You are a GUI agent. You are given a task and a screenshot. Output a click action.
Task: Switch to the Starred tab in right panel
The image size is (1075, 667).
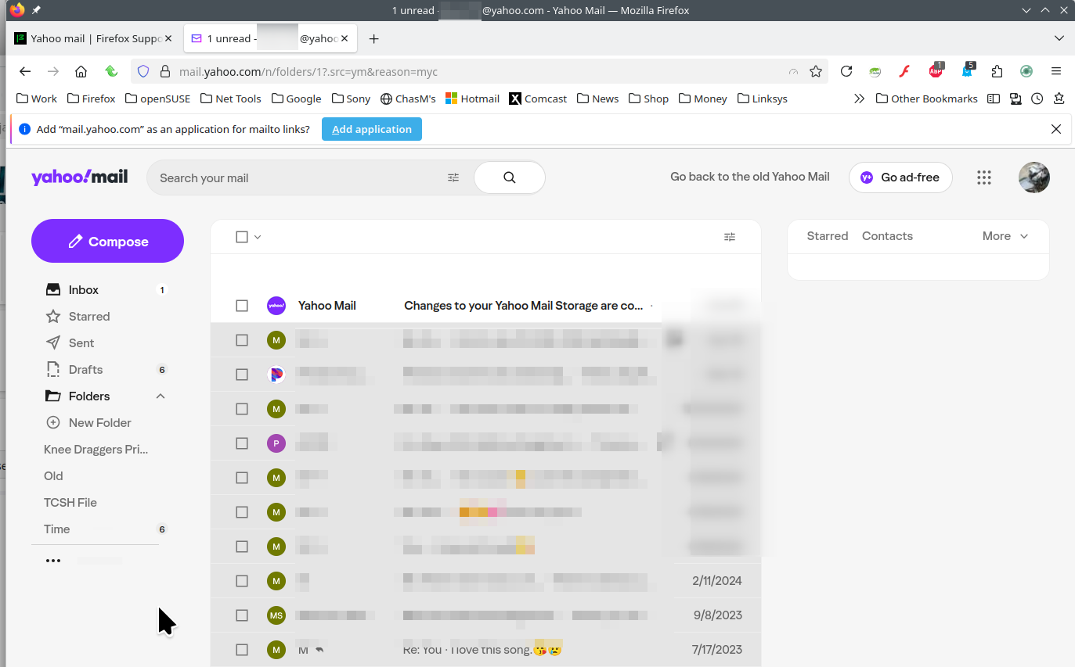coord(828,236)
